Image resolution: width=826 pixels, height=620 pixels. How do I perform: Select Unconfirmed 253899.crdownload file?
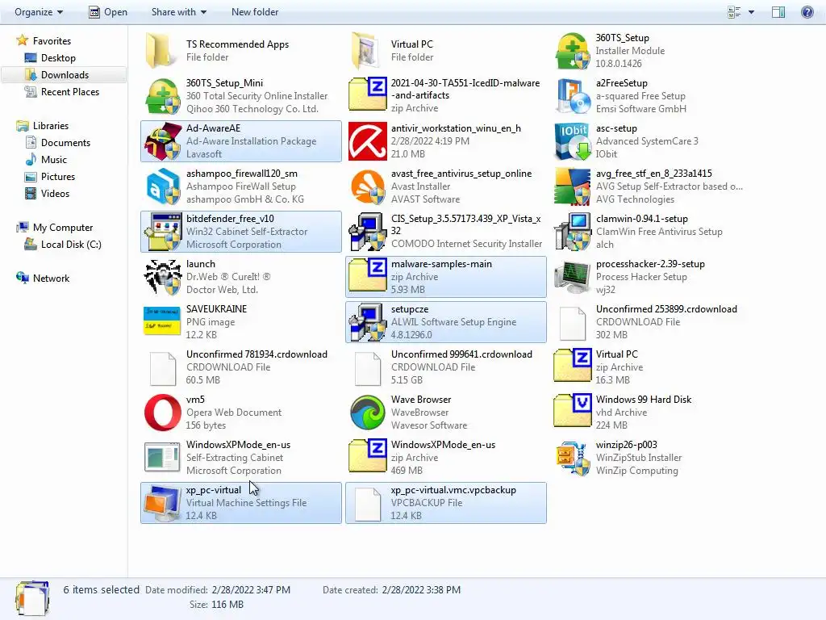tap(573, 323)
